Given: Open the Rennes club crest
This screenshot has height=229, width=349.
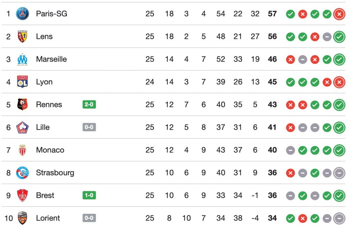Looking at the screenshot, I should point(22,104).
